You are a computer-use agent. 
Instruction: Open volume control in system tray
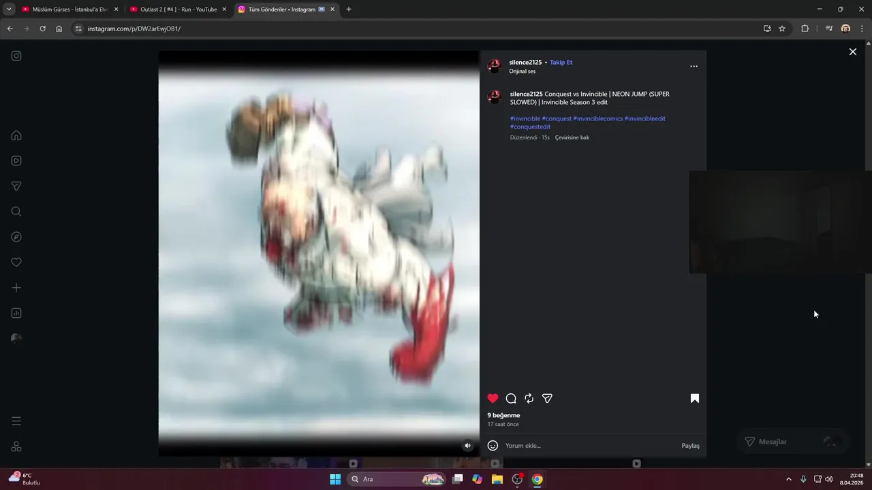[829, 479]
